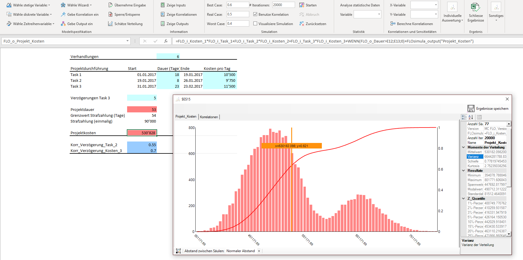Open Schliesse Ergebnisse from the ribbon
Screen dimensions: 523x260
point(475,12)
